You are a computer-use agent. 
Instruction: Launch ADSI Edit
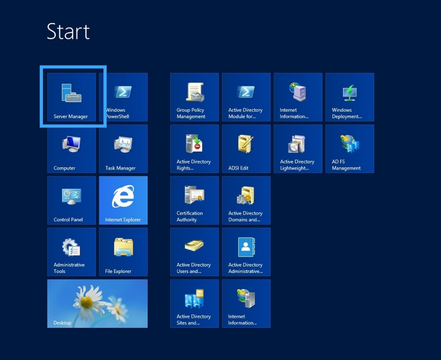(x=246, y=148)
